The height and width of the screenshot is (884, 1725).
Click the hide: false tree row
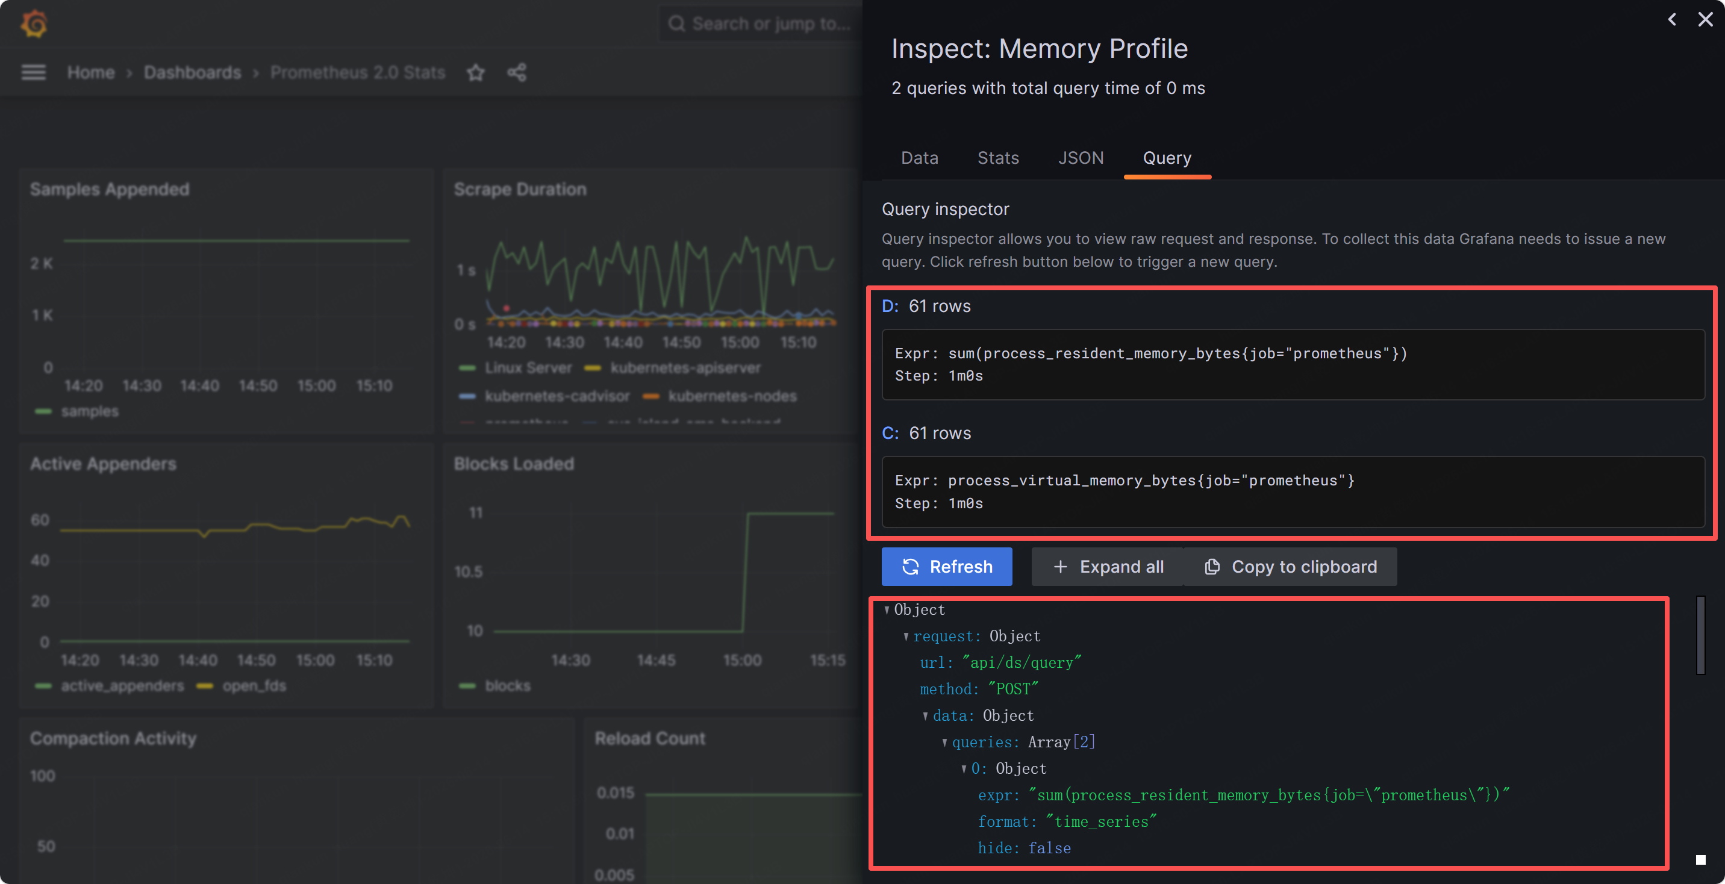[1025, 848]
